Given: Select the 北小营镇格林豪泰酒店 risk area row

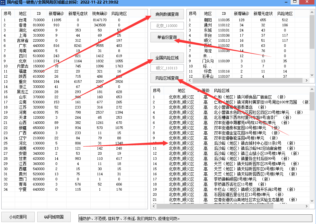Looking at the screenshot, I should [230, 107].
